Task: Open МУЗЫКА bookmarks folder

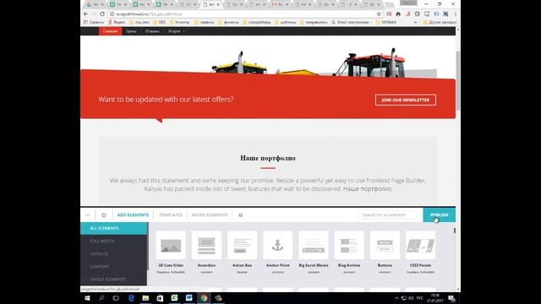Action: tap(386, 22)
